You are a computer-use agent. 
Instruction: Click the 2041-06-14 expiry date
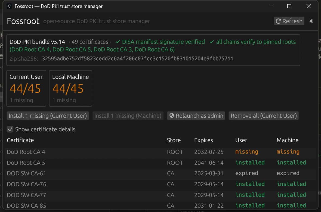[x=209, y=163]
